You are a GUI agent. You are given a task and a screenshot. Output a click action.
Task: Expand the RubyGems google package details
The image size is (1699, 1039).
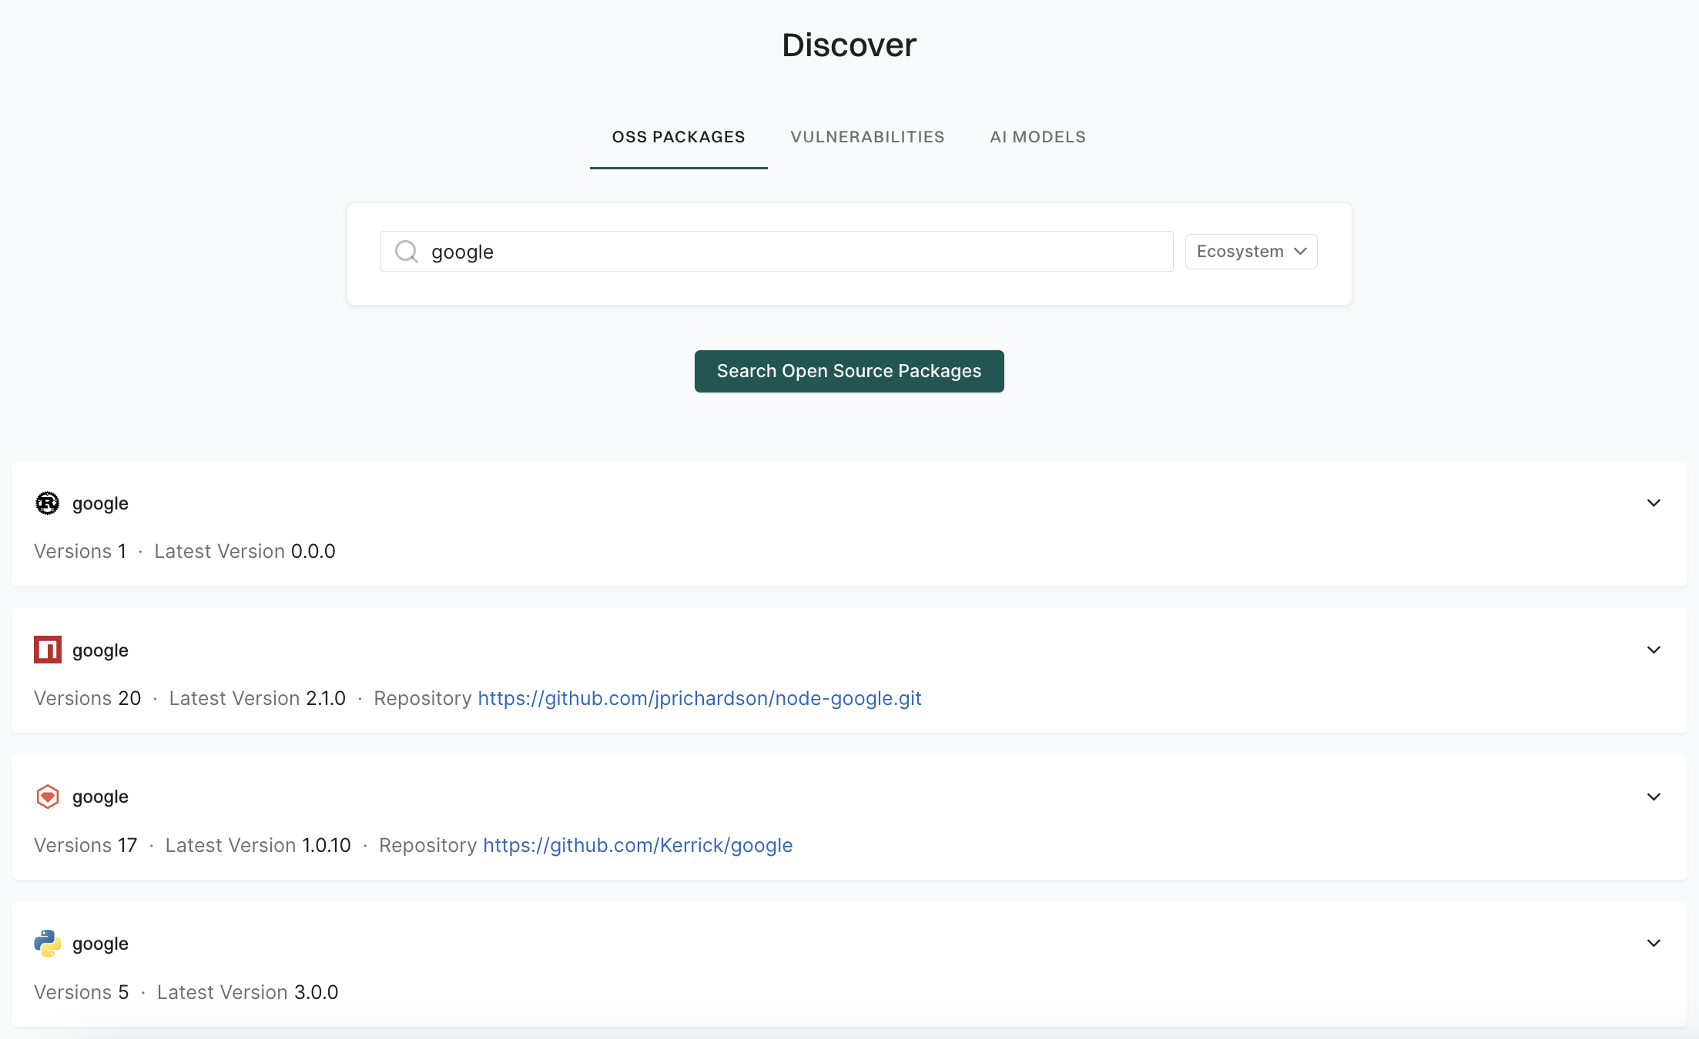(1653, 797)
